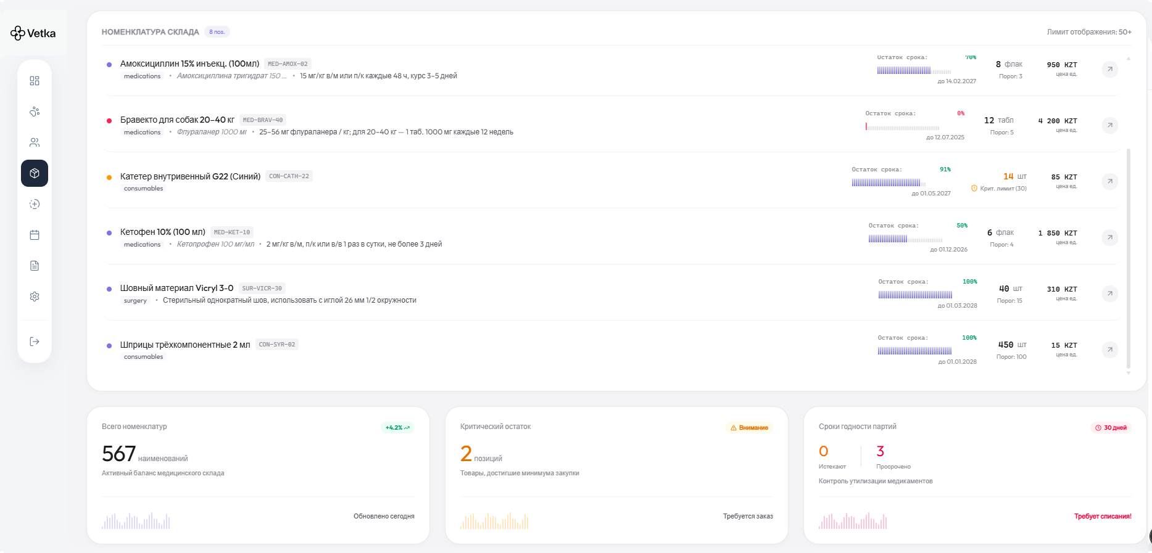Viewport: 1152px width, 553px height.
Task: Open the clients users icon in sidebar
Action: tap(35, 142)
